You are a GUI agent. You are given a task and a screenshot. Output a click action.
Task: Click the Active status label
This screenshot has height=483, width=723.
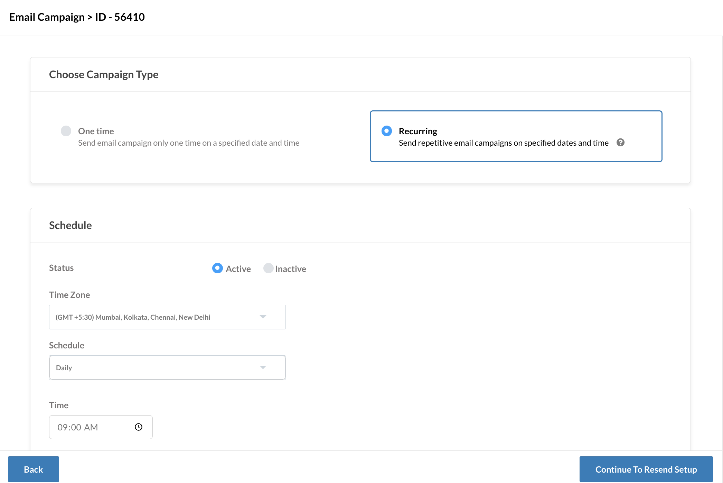[238, 269]
